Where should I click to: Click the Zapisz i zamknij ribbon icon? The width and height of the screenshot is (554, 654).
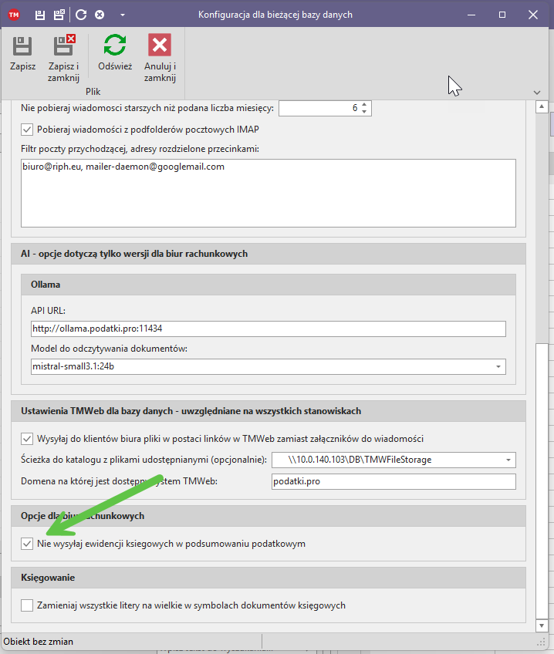[x=63, y=46]
